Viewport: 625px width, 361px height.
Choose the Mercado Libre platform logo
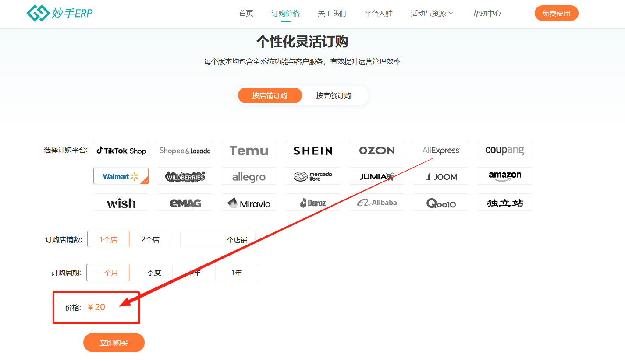(x=312, y=176)
